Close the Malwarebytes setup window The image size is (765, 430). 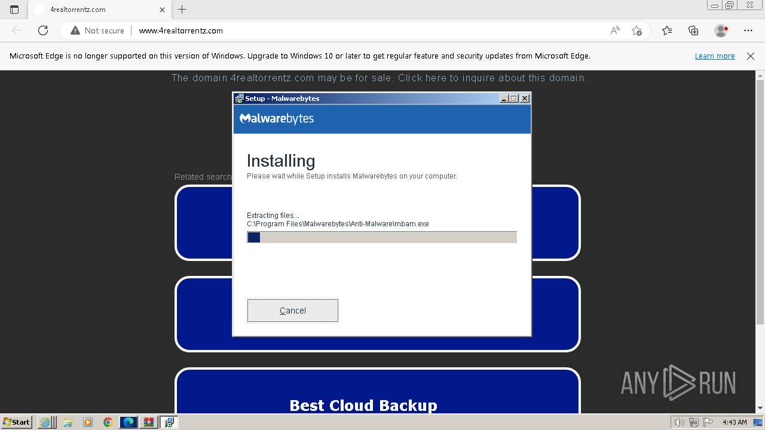pyautogui.click(x=525, y=99)
